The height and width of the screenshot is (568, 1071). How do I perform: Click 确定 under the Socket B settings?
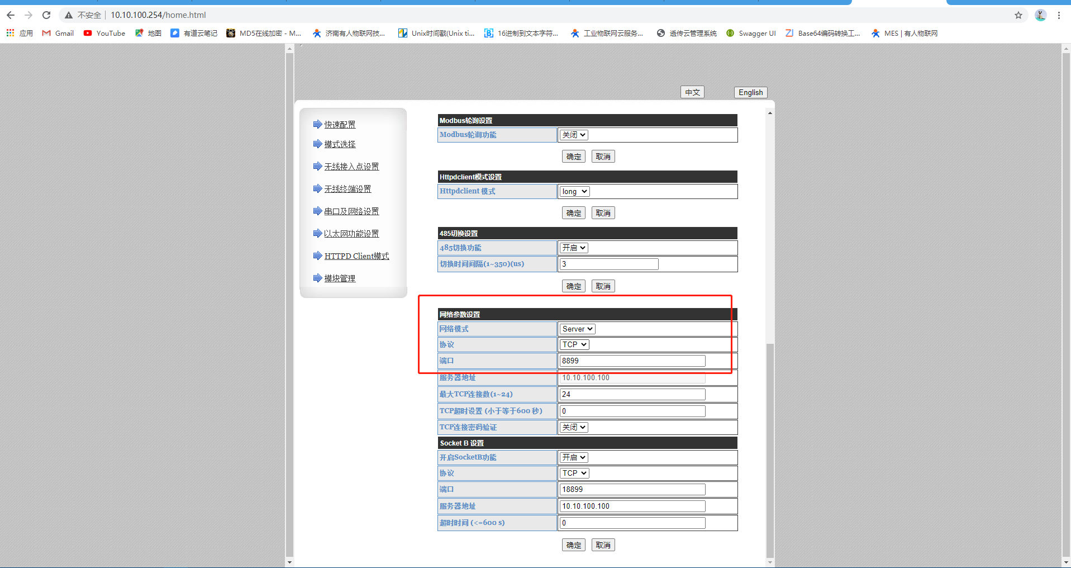pos(573,545)
